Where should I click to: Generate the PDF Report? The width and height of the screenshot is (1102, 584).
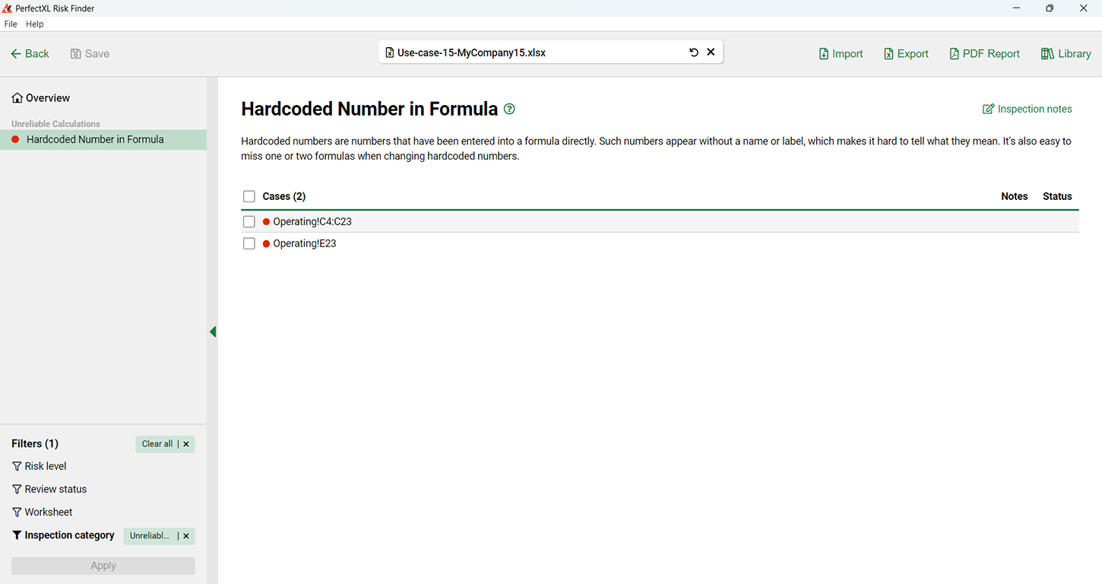click(x=984, y=54)
